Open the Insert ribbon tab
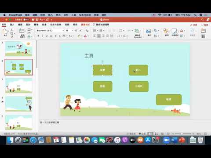211x158 pixels. [x=12, y=25]
